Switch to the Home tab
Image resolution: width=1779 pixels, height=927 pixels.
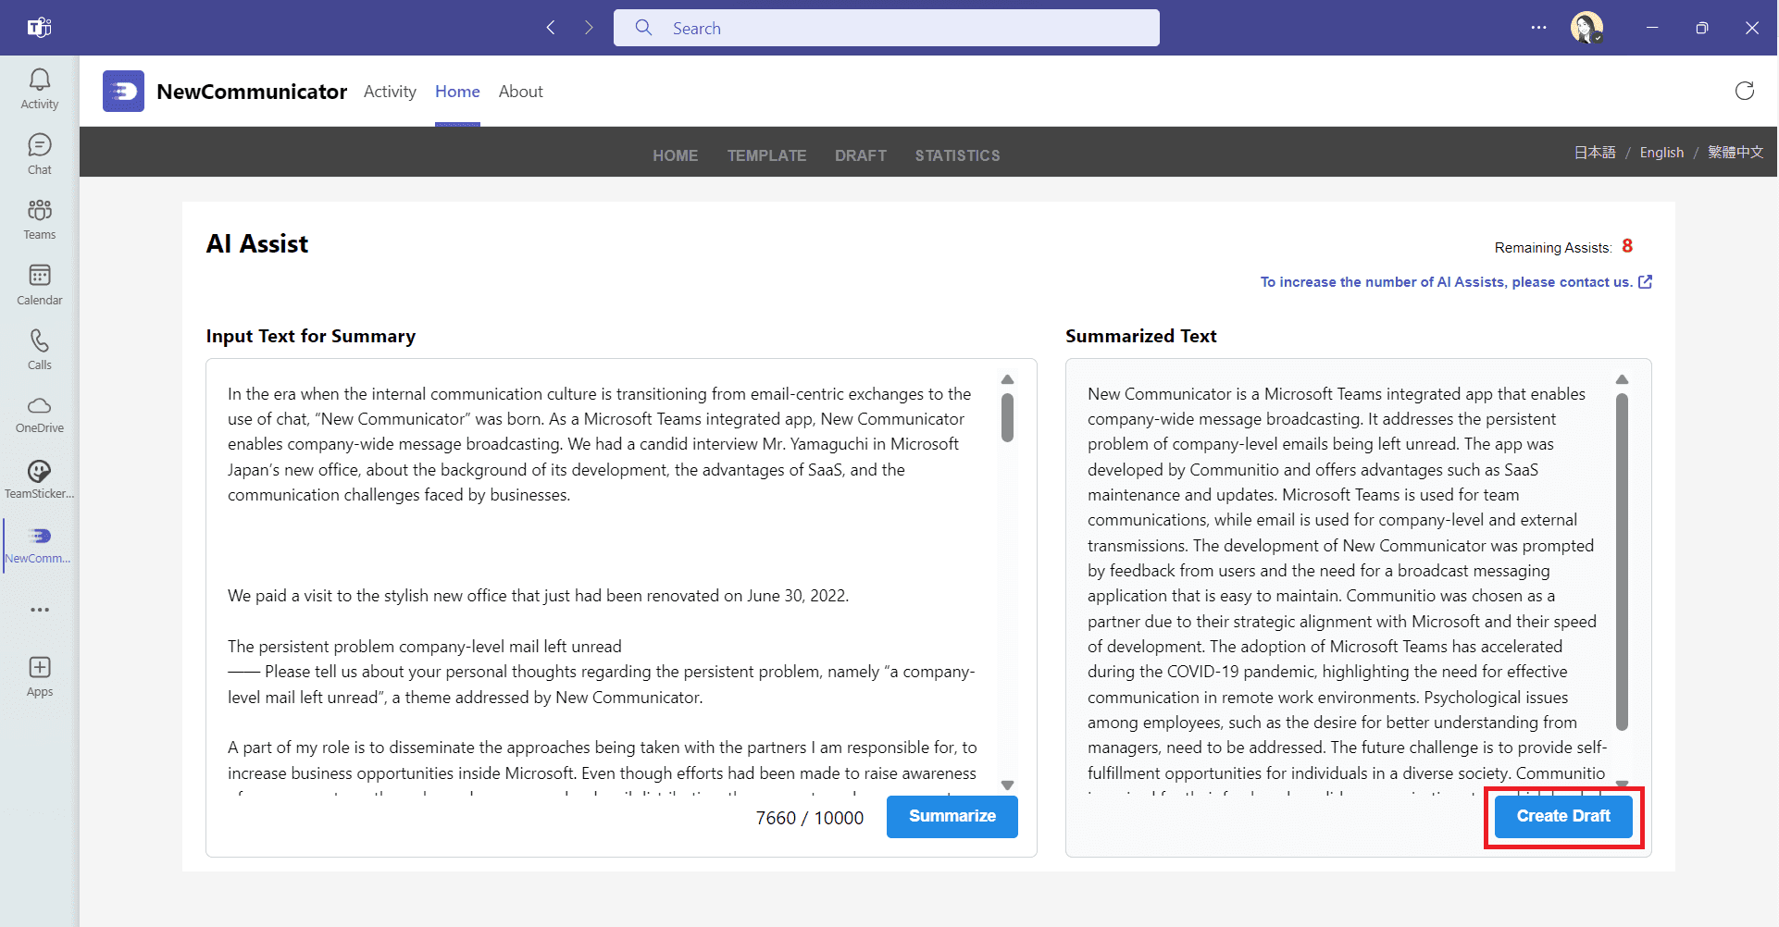457,92
